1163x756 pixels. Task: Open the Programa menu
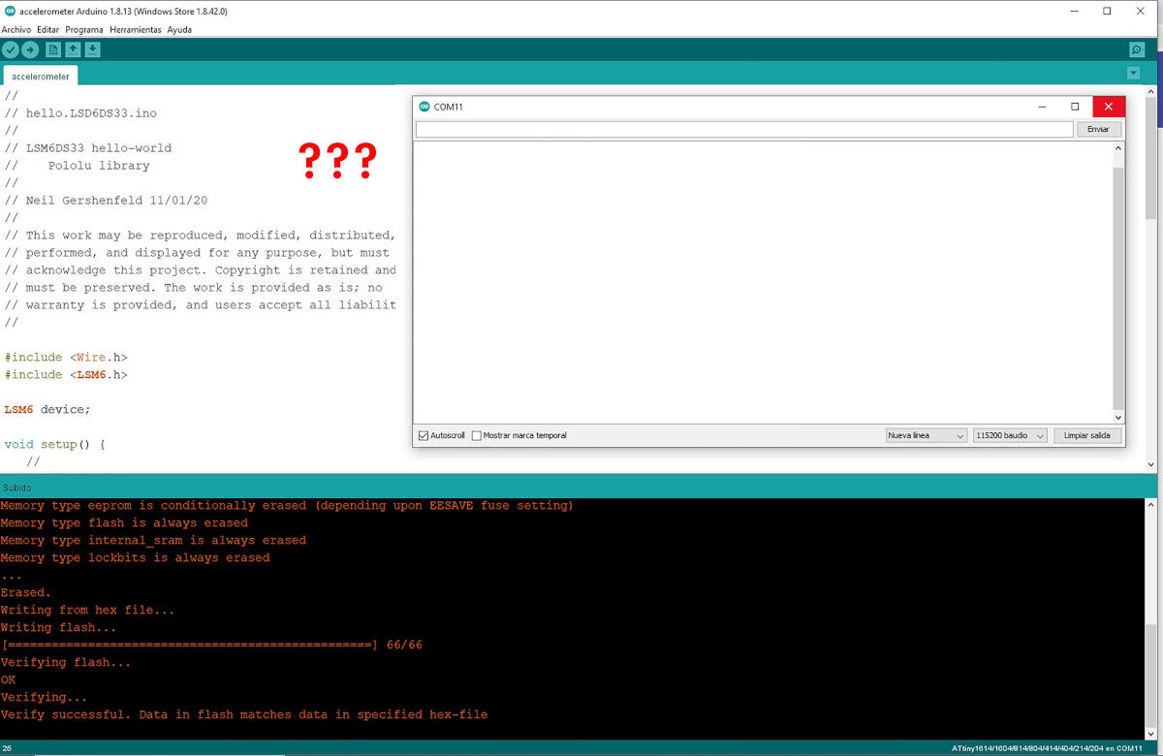click(x=84, y=30)
